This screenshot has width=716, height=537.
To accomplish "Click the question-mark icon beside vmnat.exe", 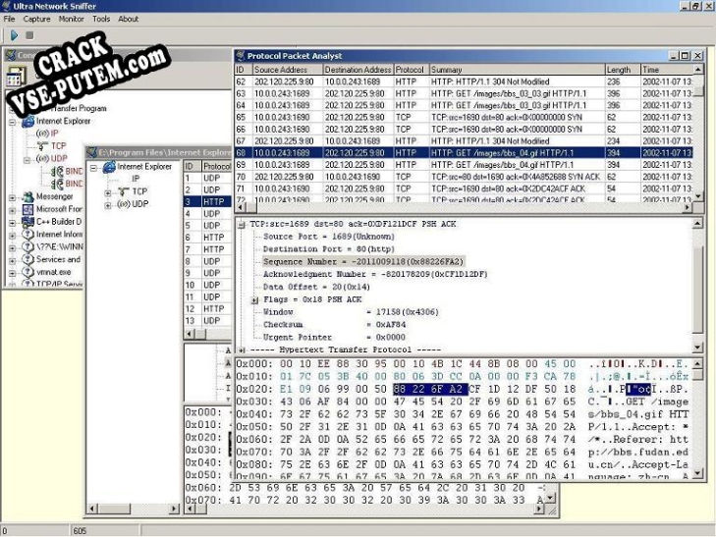I will click(x=28, y=272).
